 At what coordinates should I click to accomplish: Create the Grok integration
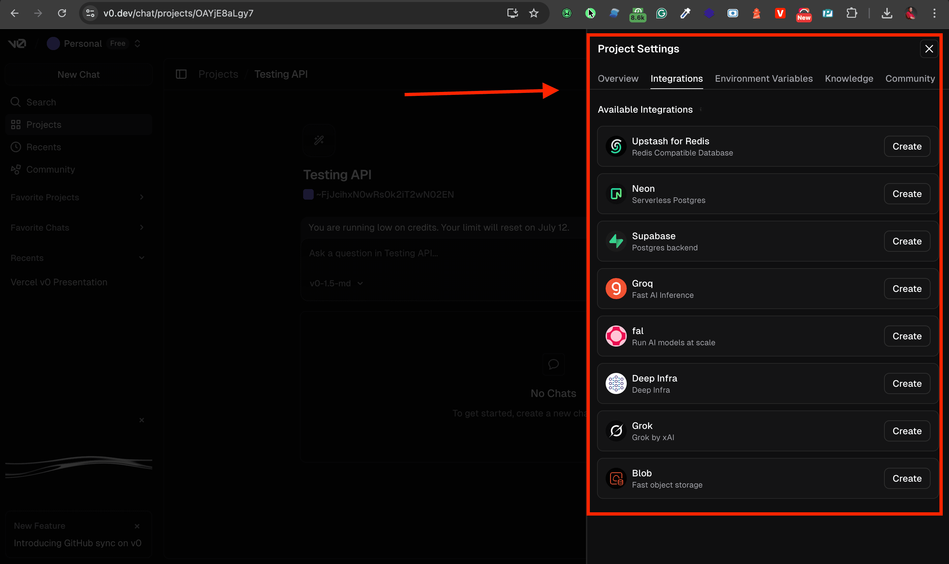click(x=907, y=431)
